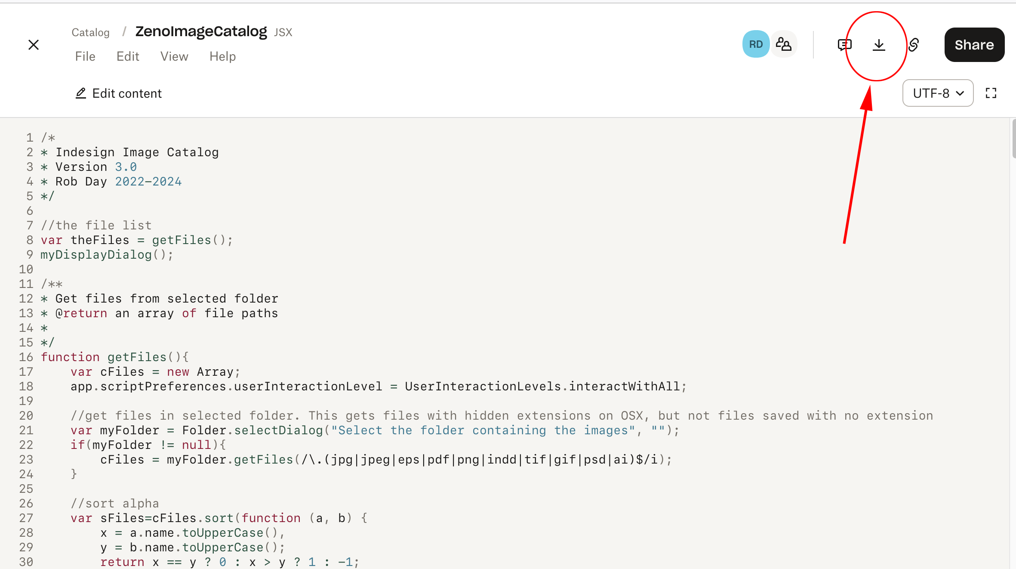1016x569 pixels.
Task: Click the ZenoImageCatalog file title
Action: click(201, 31)
